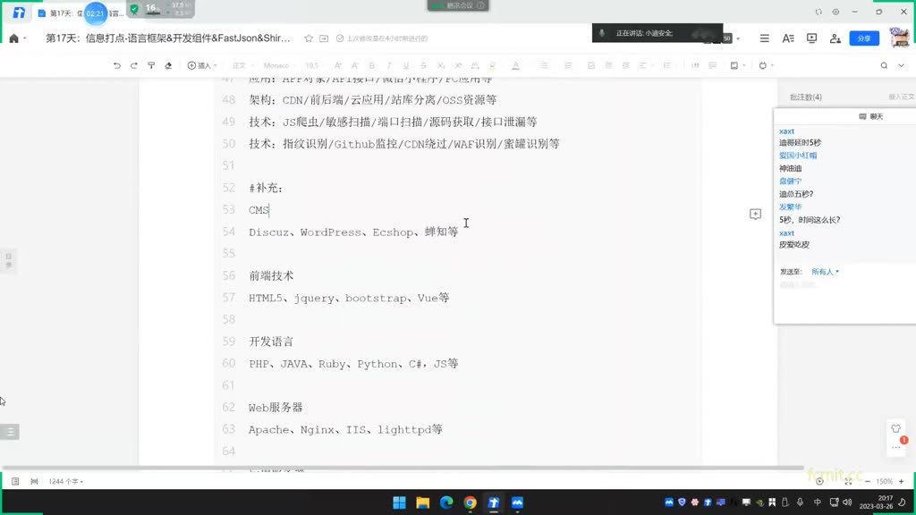The width and height of the screenshot is (916, 515).
Task: Click text 'Discuz、WordPress、Ecshop、蝉知等'
Action: (353, 232)
